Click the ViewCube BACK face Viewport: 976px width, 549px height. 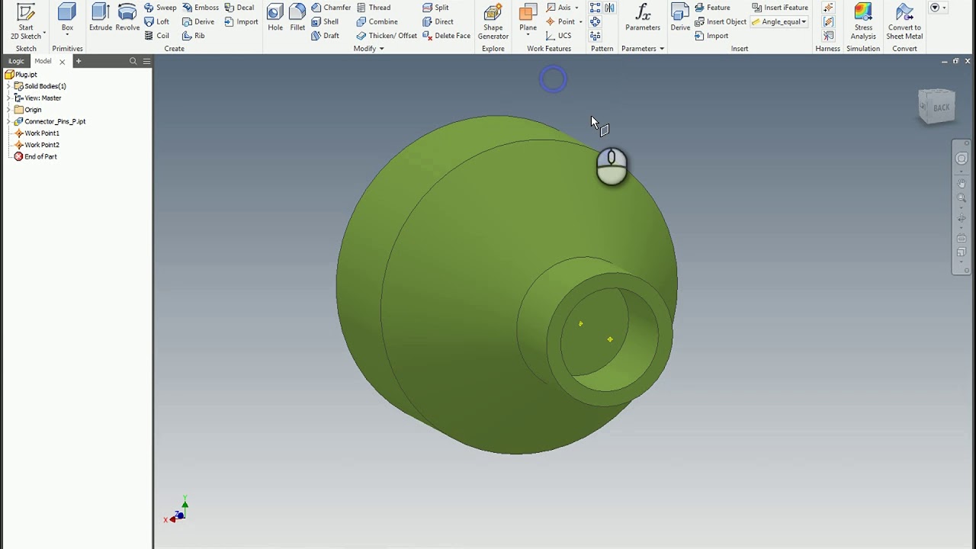pyautogui.click(x=941, y=108)
